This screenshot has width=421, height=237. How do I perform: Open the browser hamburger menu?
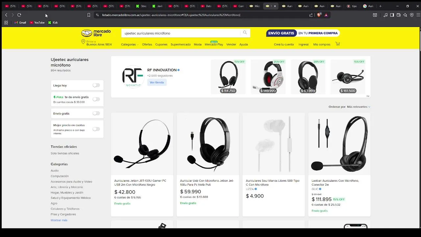pos(418,15)
